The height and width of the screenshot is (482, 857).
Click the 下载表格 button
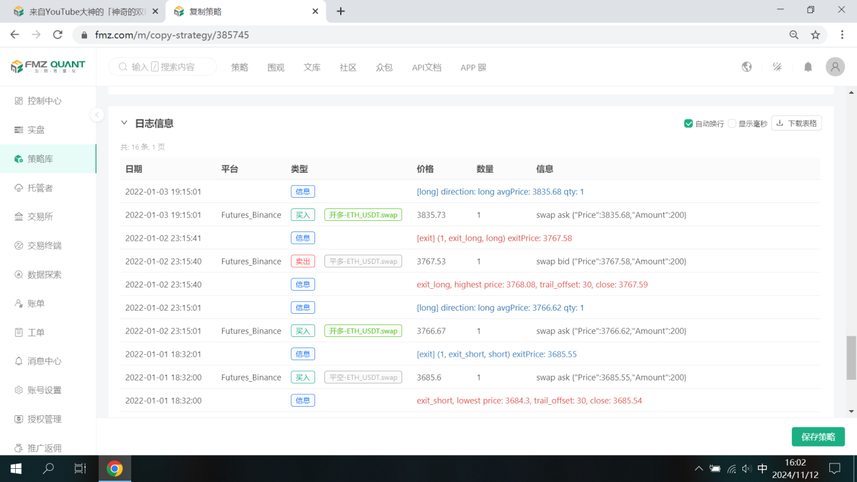(x=796, y=123)
